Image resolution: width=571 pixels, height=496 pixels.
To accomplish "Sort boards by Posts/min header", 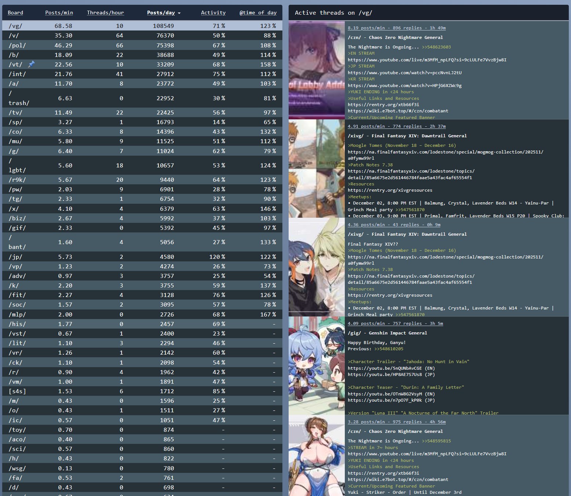I will click(59, 12).
